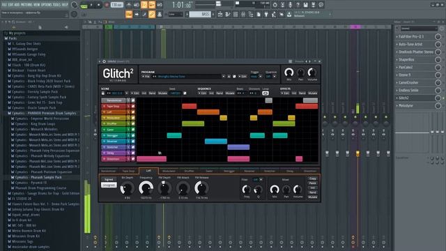Toggle the highlighted link icon in toolbar
The image size is (446, 251).
[152, 14]
